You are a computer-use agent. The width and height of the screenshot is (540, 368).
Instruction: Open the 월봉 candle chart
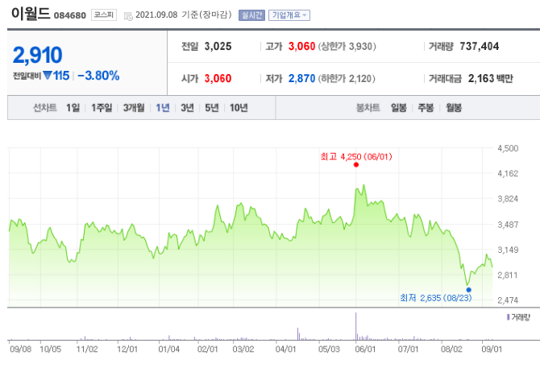point(454,108)
